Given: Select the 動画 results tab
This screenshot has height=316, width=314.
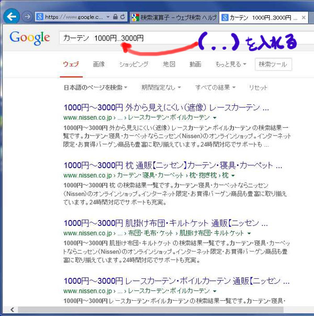Looking at the screenshot, I should click(195, 64).
